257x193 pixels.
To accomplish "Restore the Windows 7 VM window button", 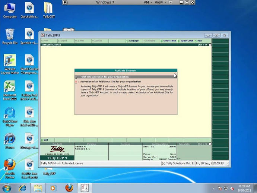I will [x=187, y=3].
